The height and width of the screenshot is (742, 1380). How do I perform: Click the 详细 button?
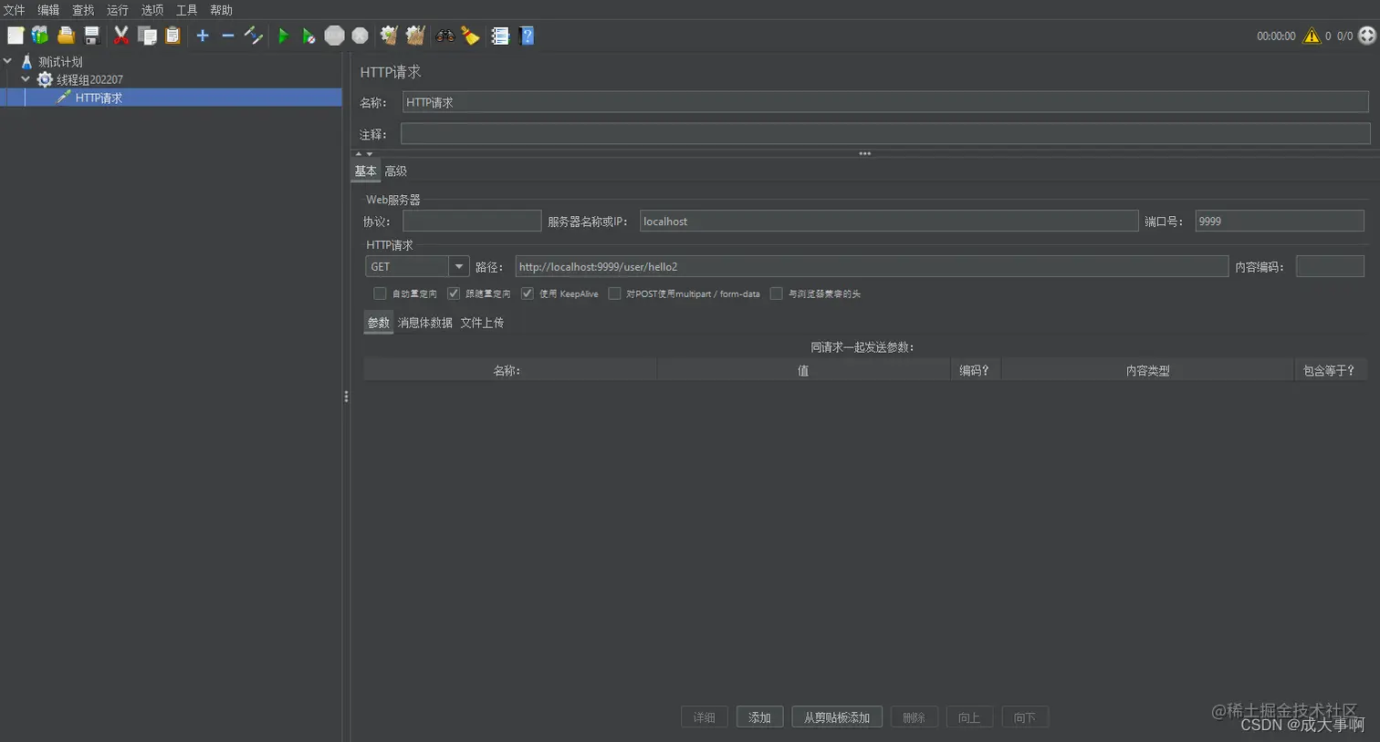pyautogui.click(x=704, y=717)
